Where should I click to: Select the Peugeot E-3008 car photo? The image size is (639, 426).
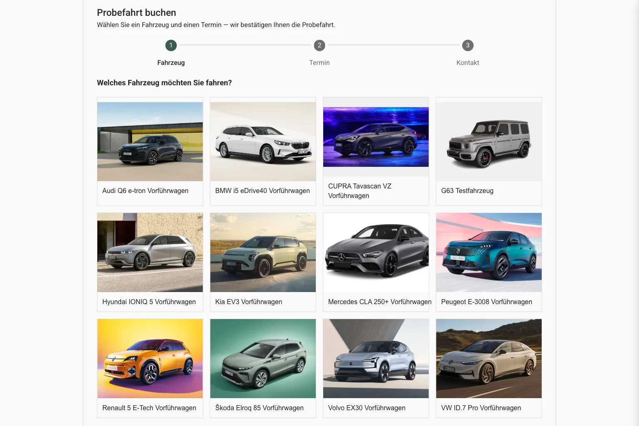[x=489, y=253]
